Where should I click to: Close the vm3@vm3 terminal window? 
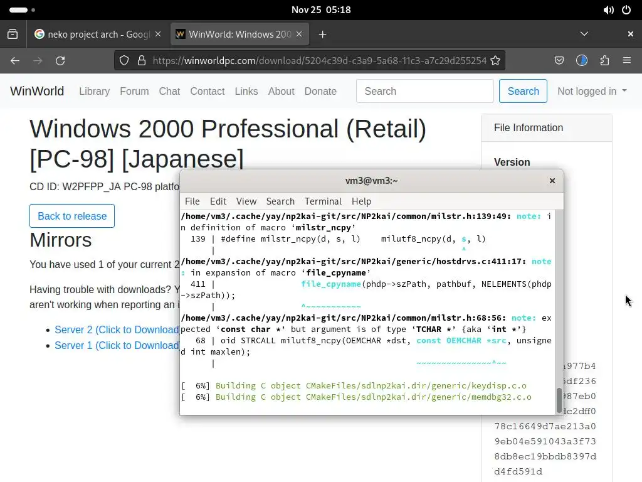[x=552, y=181]
